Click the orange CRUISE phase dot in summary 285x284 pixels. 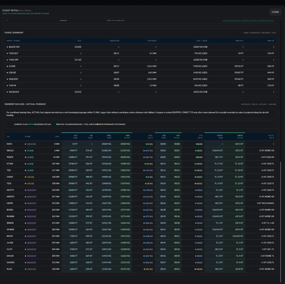click(7, 73)
